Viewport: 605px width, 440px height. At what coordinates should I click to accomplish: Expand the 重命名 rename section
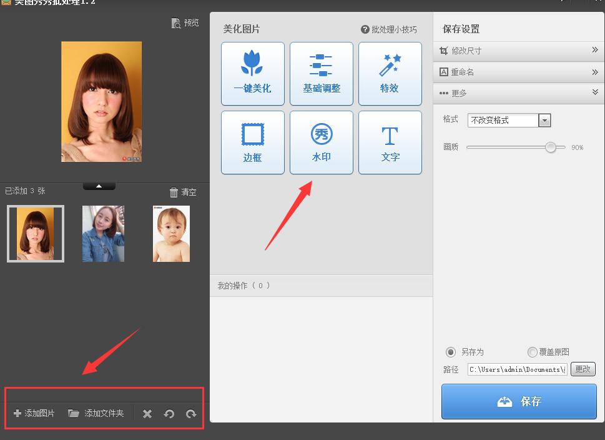(518, 72)
